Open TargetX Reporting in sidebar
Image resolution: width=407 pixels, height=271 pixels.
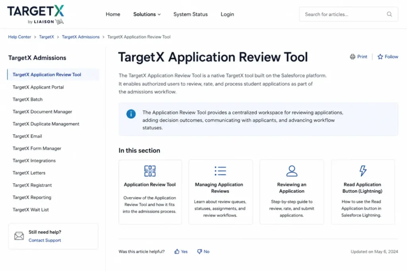(x=32, y=198)
